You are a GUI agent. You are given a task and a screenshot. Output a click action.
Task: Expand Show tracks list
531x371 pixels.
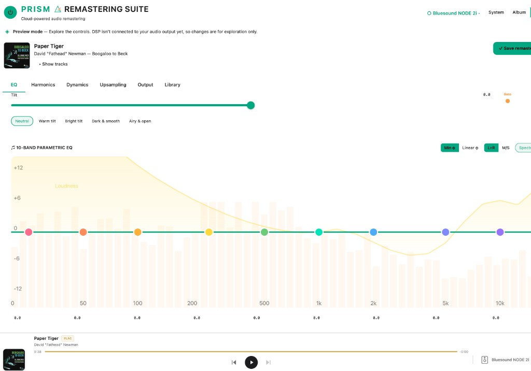[x=53, y=64]
